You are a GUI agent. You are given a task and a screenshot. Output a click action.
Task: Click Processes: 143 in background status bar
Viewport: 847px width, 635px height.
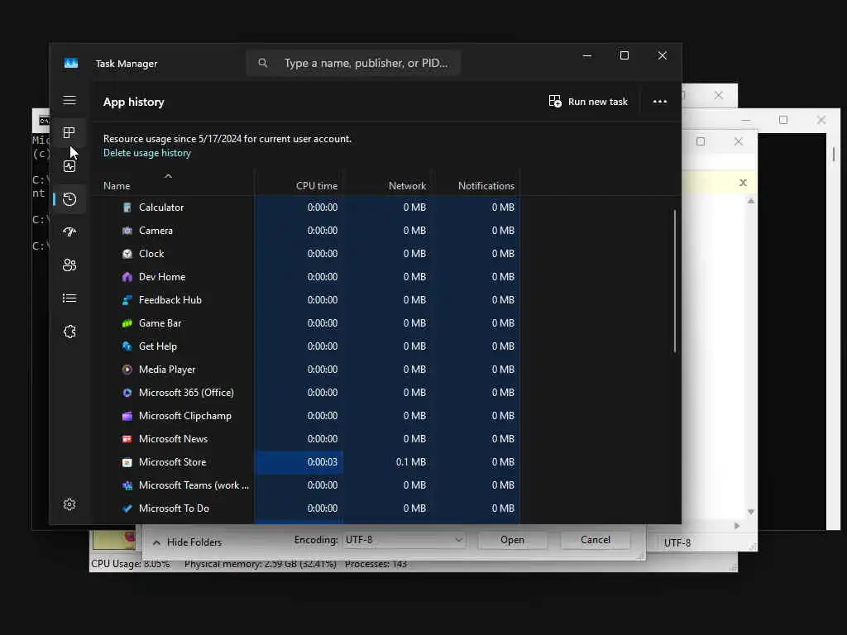coord(376,564)
